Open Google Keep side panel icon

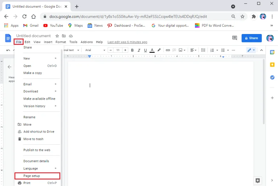coord(272,65)
